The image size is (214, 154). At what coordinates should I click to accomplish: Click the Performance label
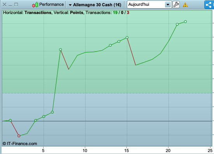[51, 4]
